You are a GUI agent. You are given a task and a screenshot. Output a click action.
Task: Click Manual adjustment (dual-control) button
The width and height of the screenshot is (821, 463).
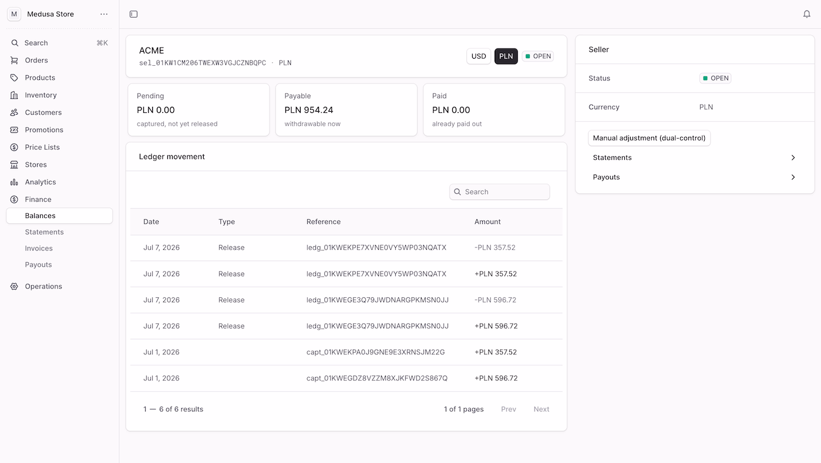(x=649, y=138)
